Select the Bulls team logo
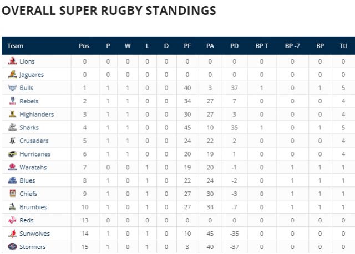This screenshot has width=355, height=254. pyautogui.click(x=12, y=87)
